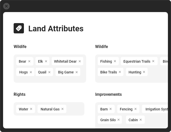171x132 pixels.
Task: Remove the Hogs tag
Action: [x=31, y=72]
